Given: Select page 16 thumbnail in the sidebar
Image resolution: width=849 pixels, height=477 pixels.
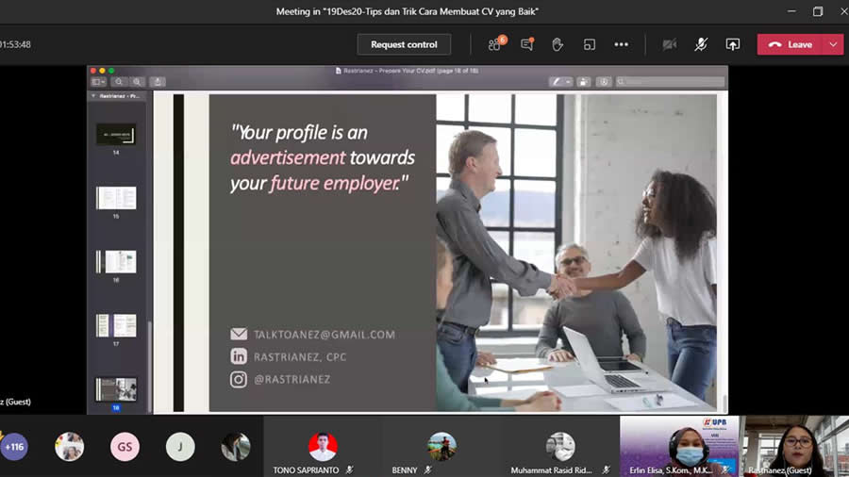Looking at the screenshot, I should click(116, 261).
